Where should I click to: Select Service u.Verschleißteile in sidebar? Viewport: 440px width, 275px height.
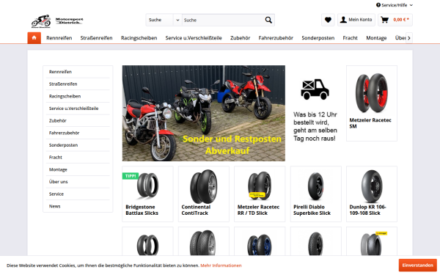pyautogui.click(x=78, y=109)
